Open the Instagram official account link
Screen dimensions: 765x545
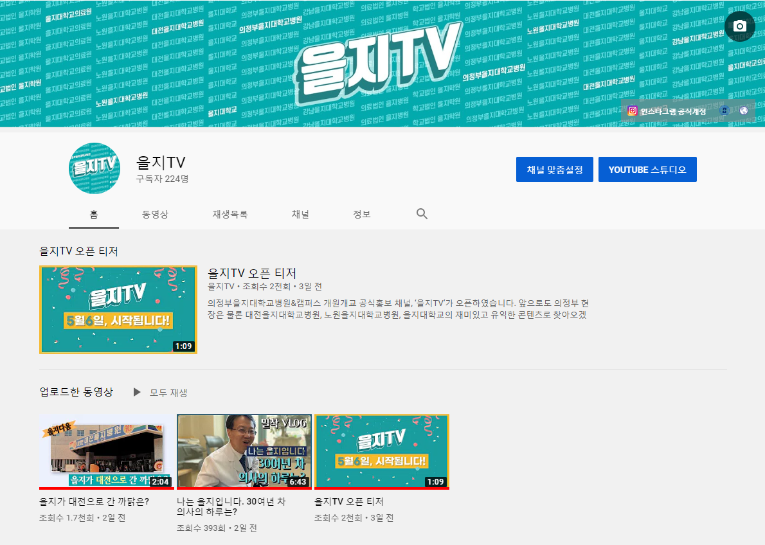coord(667,111)
